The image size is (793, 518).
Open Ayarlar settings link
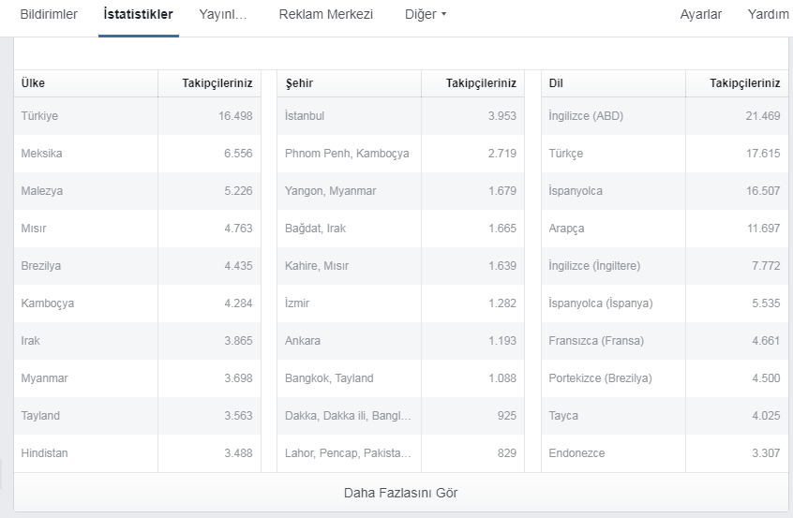700,14
